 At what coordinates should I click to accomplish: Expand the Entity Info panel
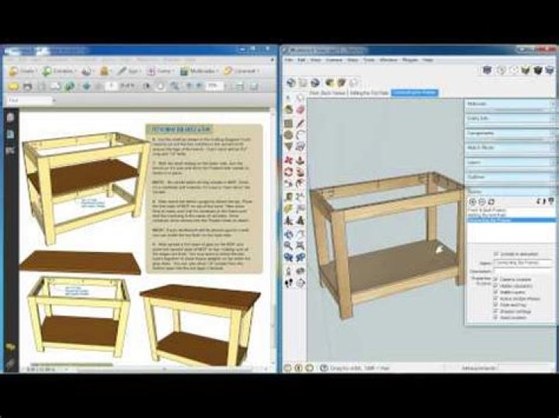click(511, 118)
